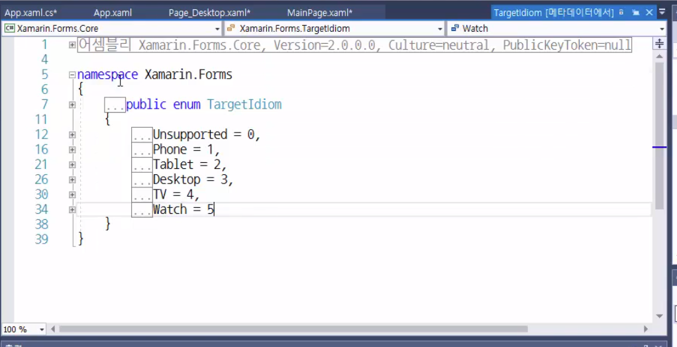The image size is (677, 347).
Task: Click the TargetIdiom enum name in code
Action: coord(244,105)
